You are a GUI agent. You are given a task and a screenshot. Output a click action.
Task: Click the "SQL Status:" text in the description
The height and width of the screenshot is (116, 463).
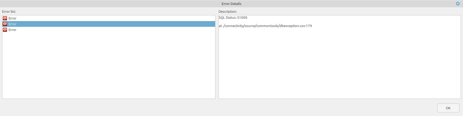pos(227,18)
